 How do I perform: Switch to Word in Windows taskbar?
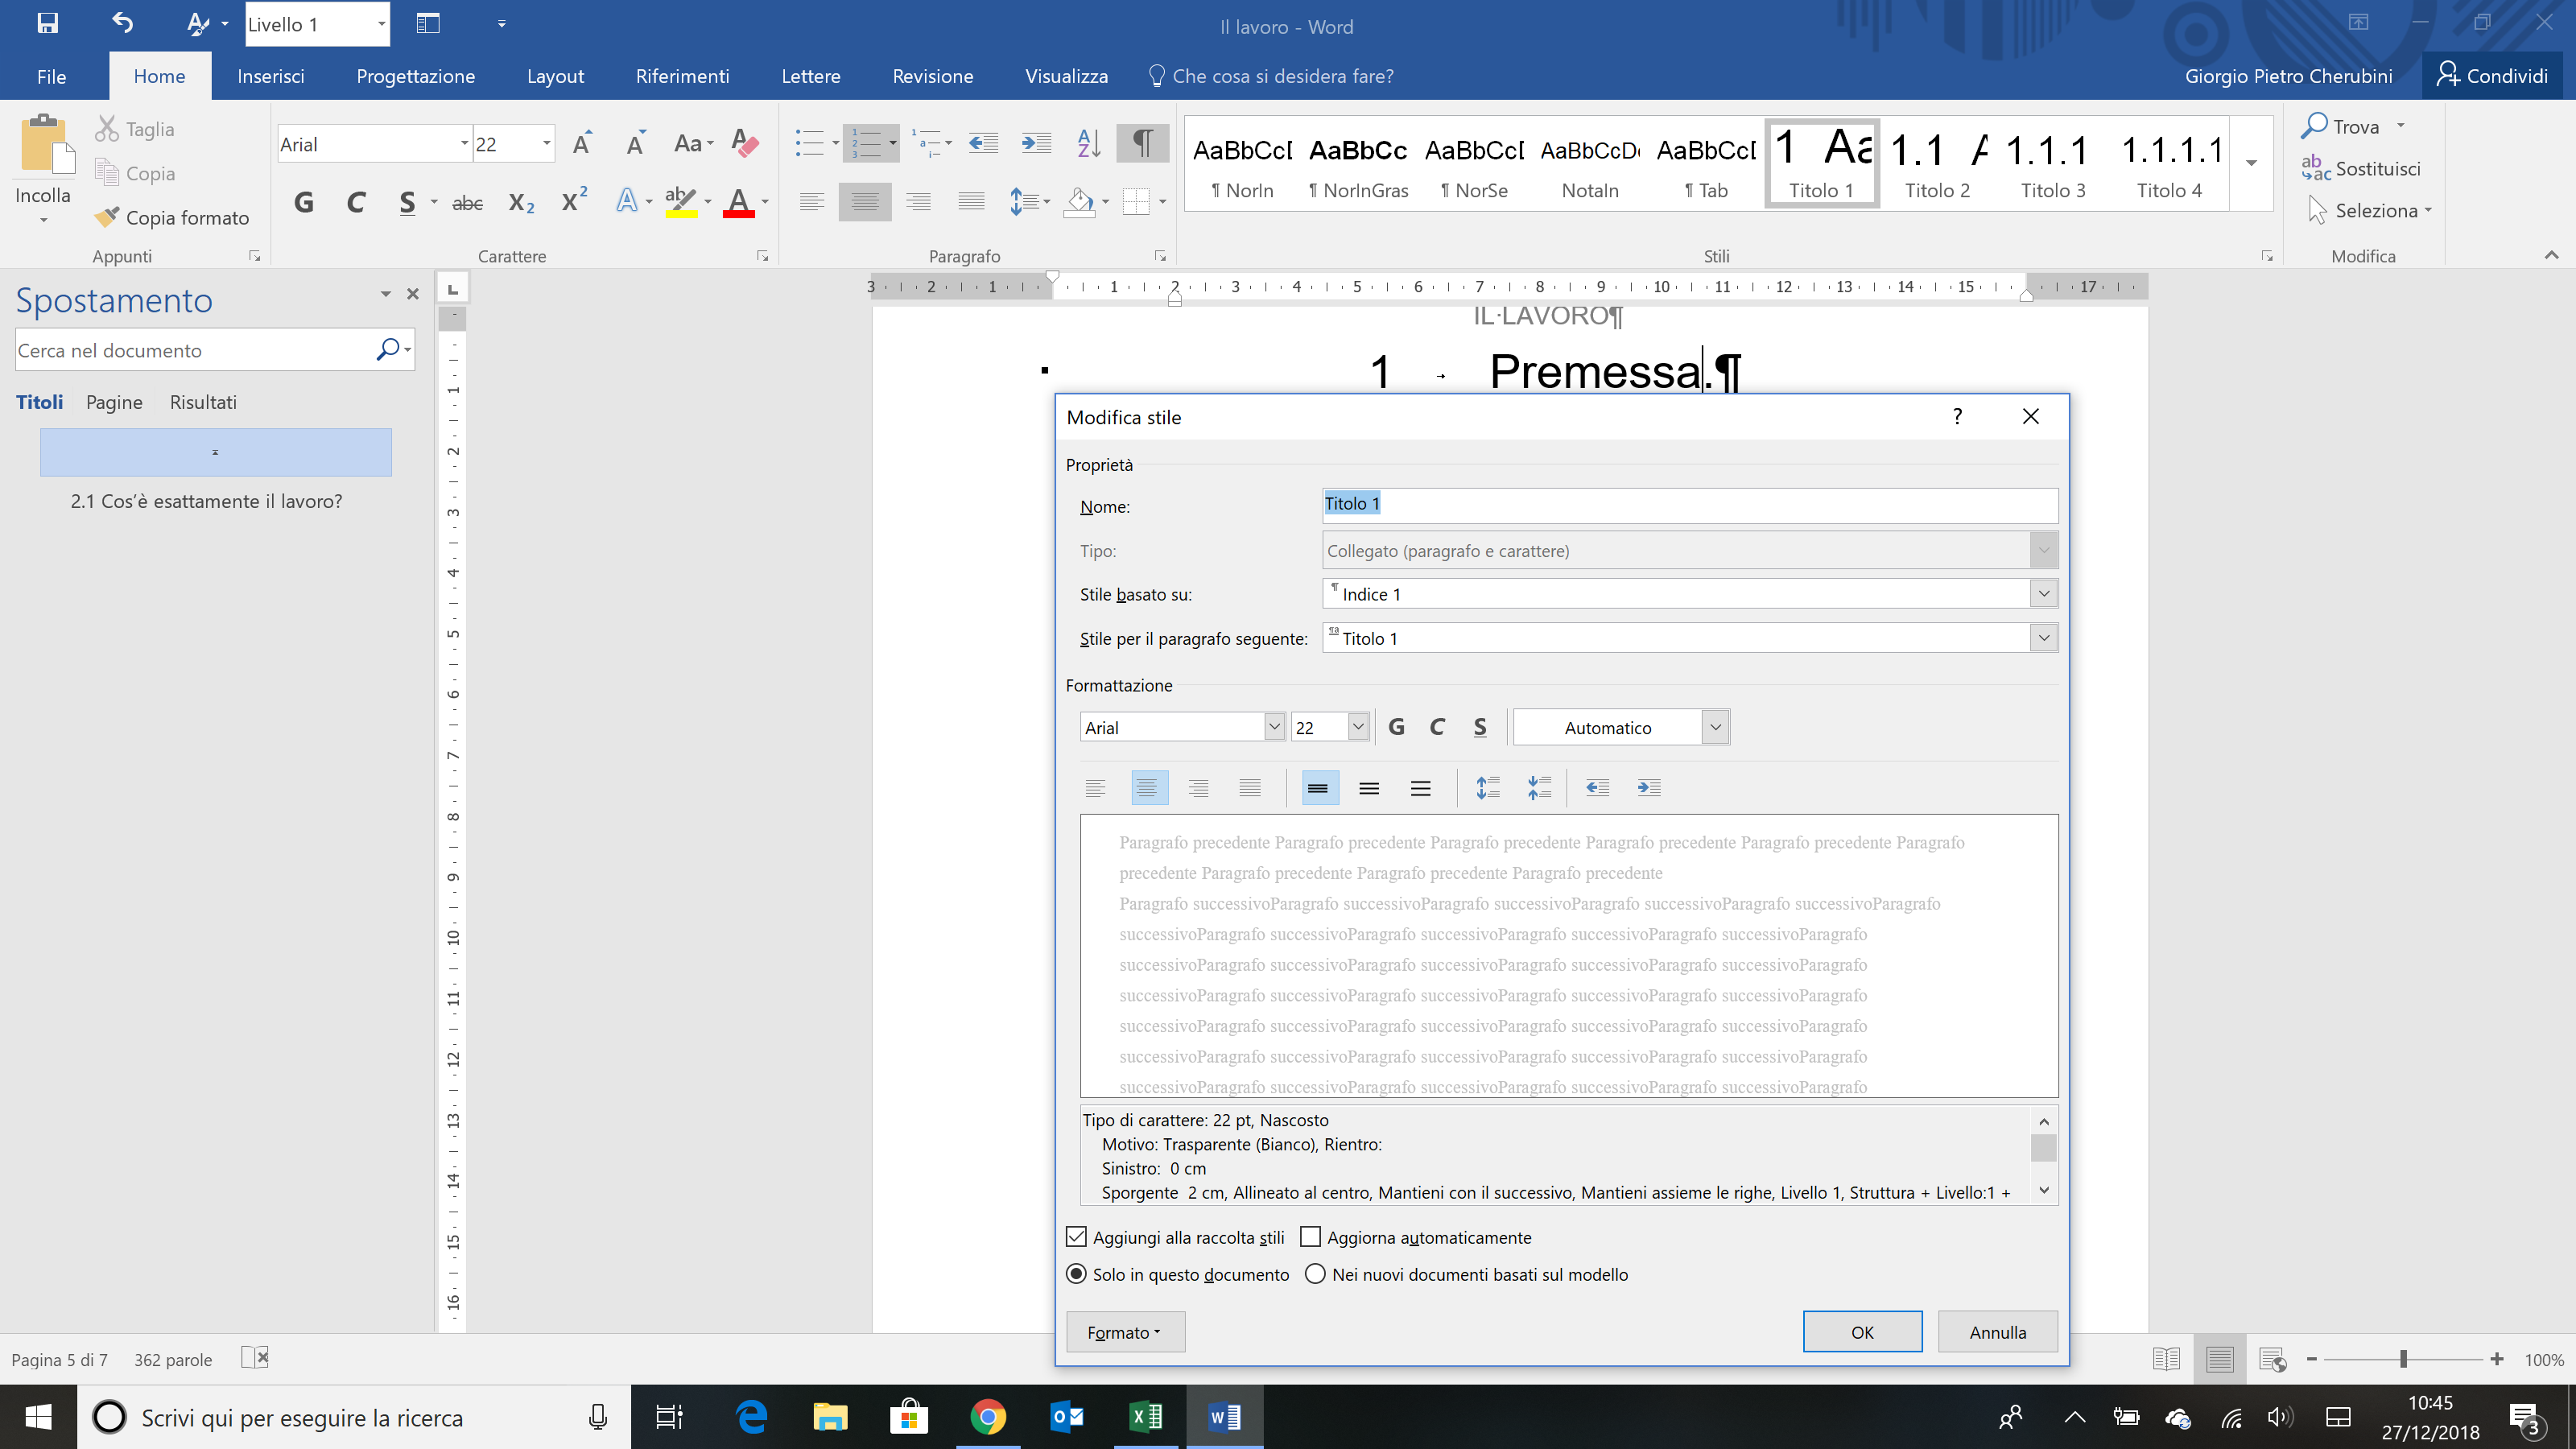(1225, 1417)
